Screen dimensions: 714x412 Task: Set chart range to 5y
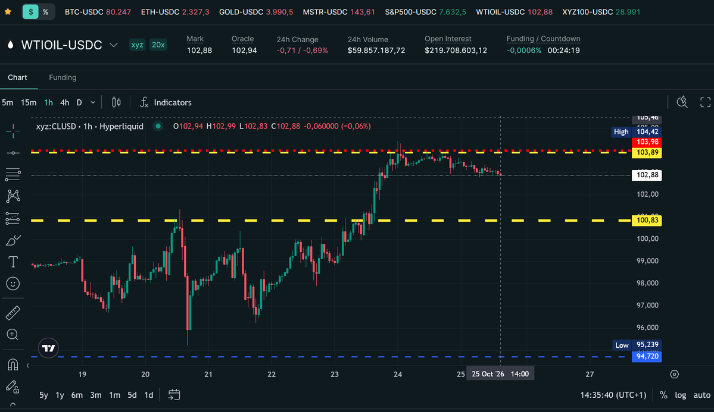(x=43, y=395)
